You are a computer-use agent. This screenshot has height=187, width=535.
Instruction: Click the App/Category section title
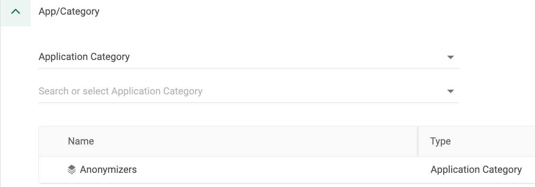pyautogui.click(x=69, y=11)
